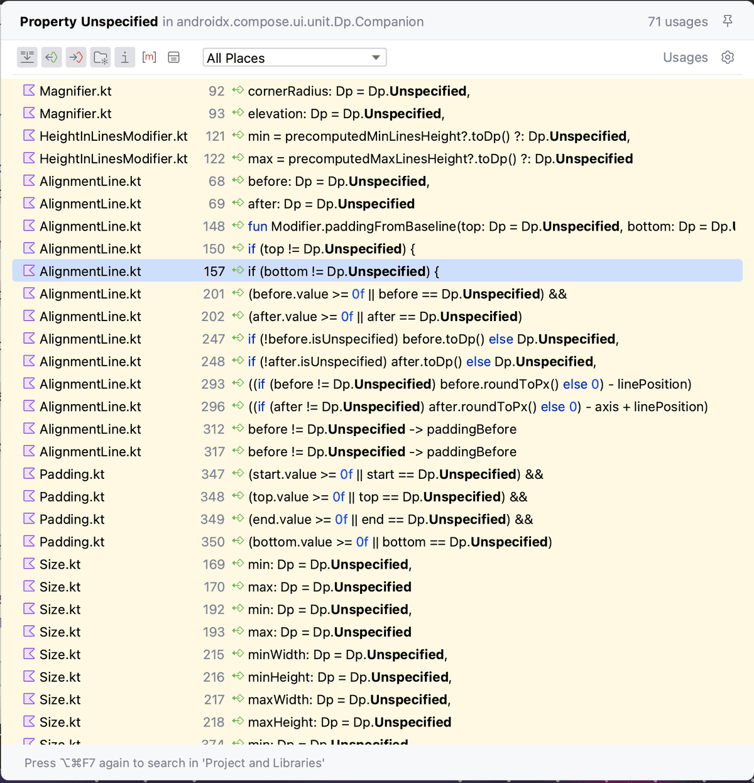Select HeightInLinesModifier.kt line 122 usage
This screenshot has height=783, width=754.
(x=377, y=159)
